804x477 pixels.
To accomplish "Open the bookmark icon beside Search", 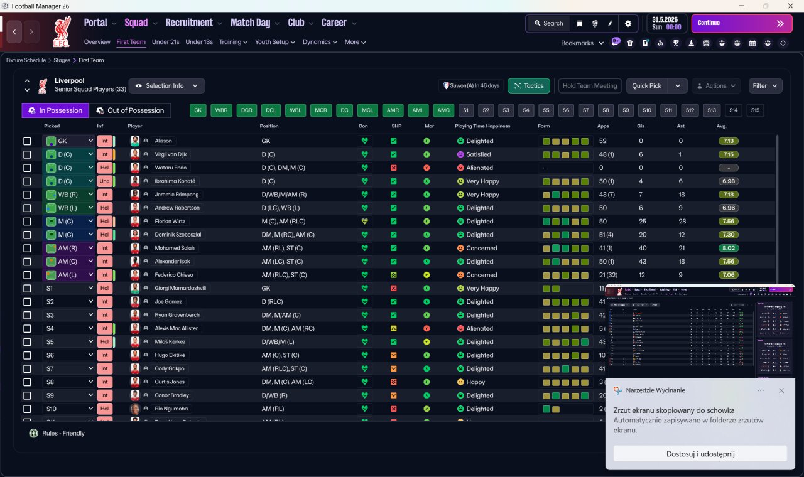I will (579, 23).
